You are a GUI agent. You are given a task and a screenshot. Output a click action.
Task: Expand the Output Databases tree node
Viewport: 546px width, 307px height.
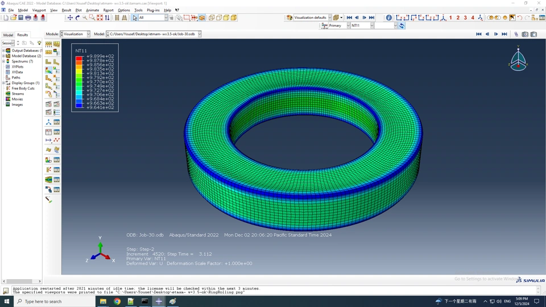tap(3, 51)
